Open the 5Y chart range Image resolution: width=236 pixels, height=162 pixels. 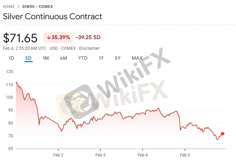point(118,58)
